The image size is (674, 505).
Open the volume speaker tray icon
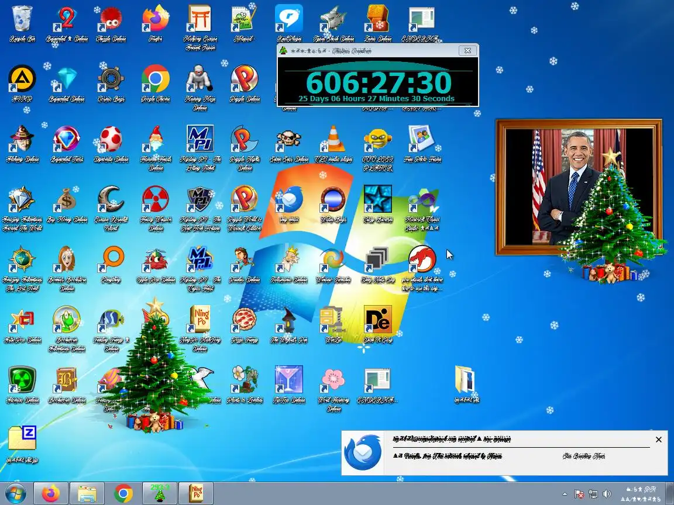click(x=607, y=494)
